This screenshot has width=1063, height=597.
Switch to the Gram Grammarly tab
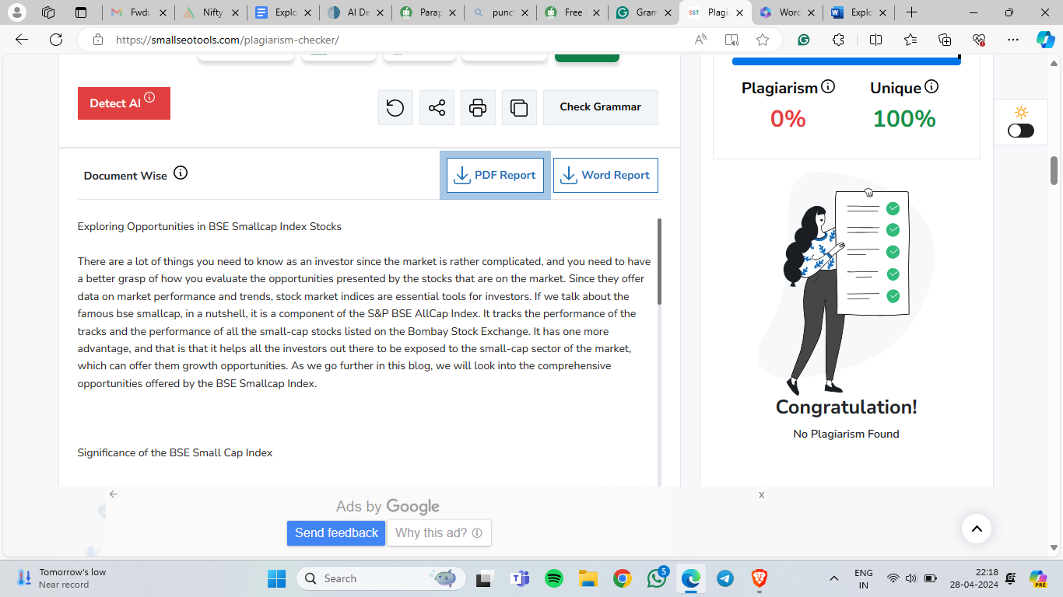coord(645,12)
